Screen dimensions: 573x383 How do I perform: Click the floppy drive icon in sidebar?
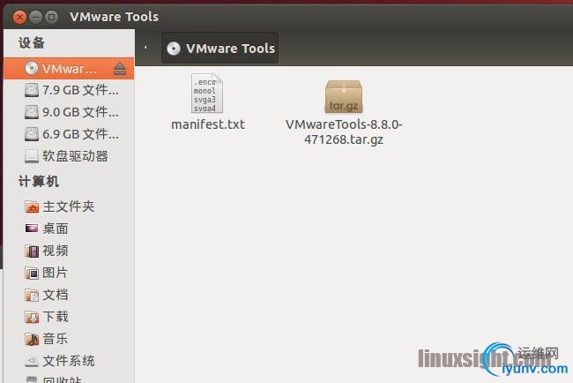coord(32,156)
